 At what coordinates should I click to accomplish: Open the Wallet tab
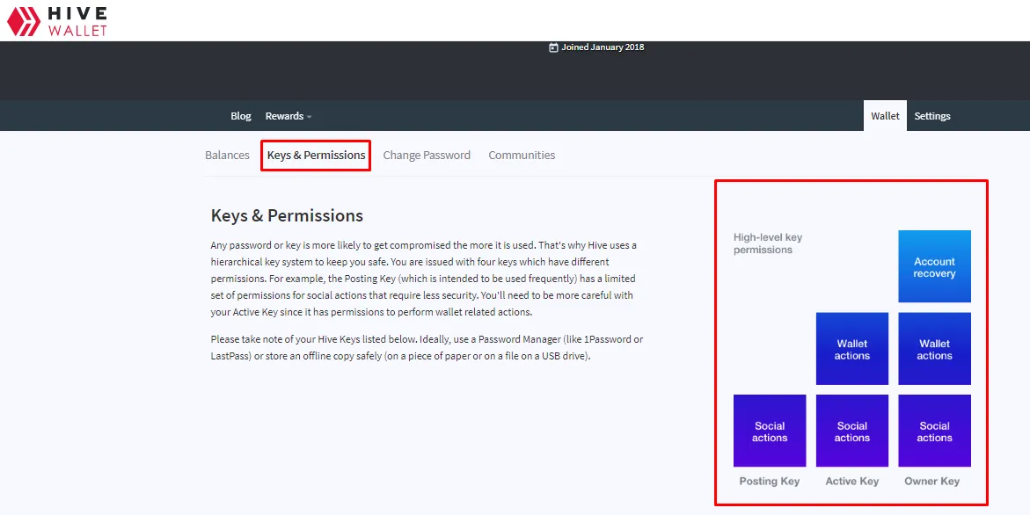click(x=885, y=116)
